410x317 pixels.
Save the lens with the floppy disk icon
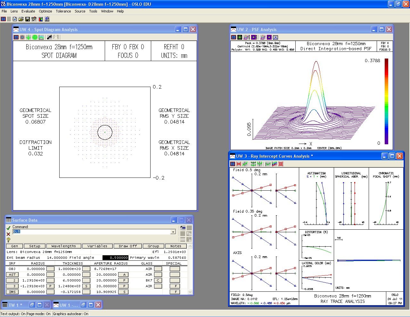28,19
